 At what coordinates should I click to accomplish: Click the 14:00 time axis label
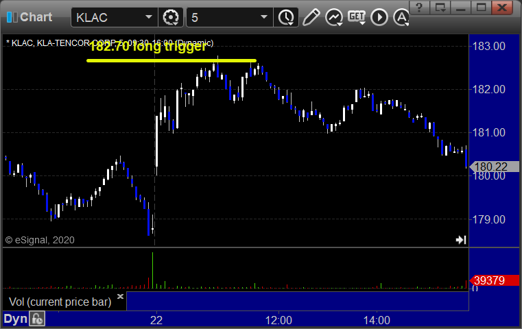click(377, 321)
